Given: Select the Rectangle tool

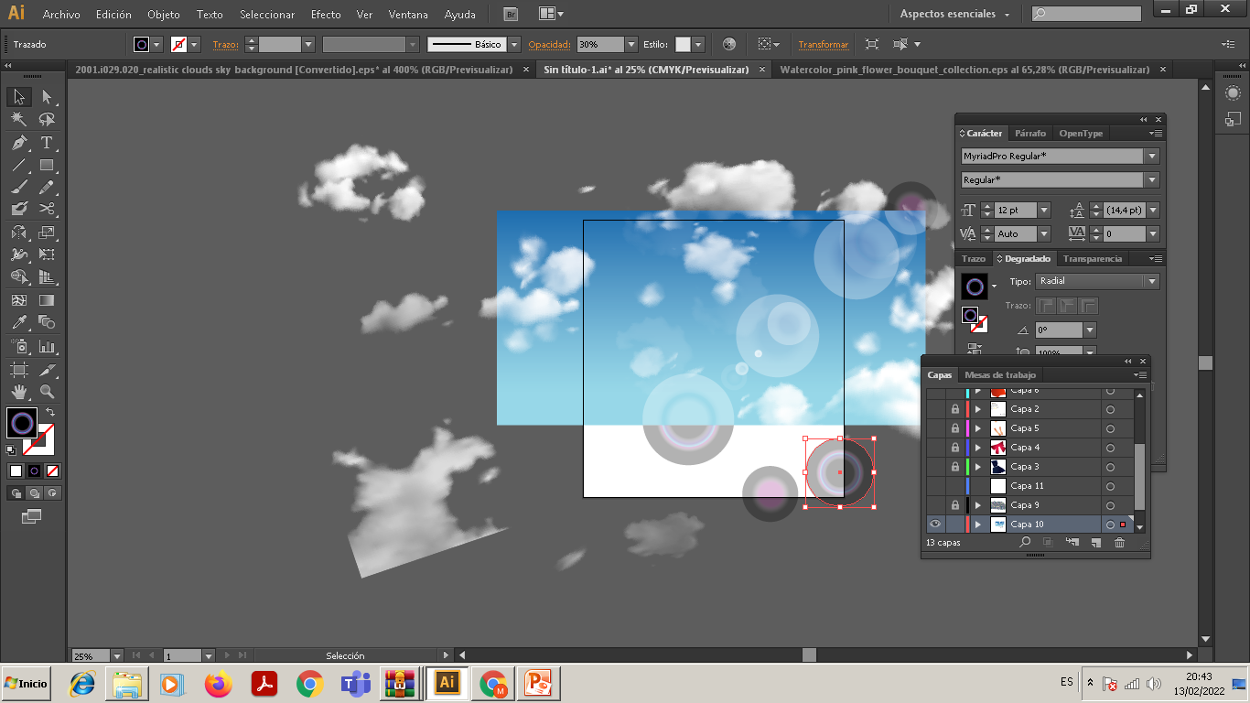Looking at the screenshot, I should (x=47, y=166).
